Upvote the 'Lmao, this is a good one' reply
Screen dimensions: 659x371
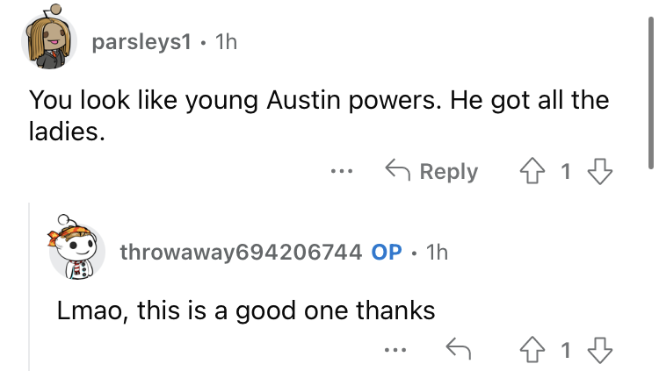(x=532, y=350)
